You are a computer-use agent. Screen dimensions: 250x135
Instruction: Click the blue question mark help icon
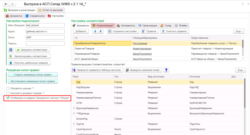[166, 70]
